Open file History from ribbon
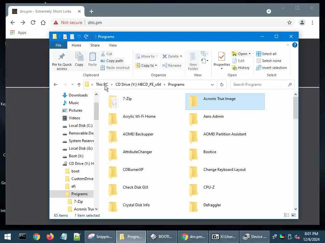 click(x=241, y=68)
